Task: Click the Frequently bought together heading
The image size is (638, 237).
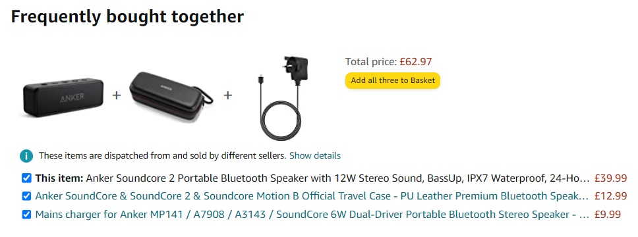Action: (x=127, y=16)
